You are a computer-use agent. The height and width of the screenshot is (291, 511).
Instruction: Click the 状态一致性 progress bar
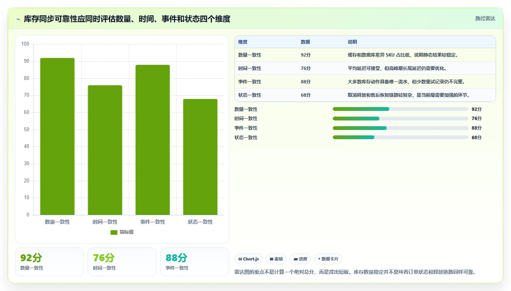pos(400,137)
